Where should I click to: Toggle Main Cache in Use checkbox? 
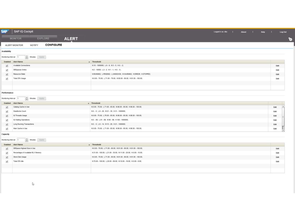point(7,129)
